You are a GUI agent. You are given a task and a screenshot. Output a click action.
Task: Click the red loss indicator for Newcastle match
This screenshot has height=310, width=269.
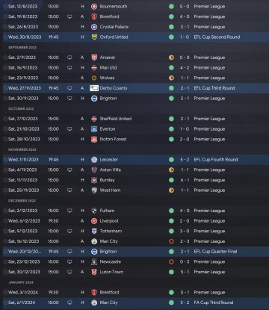pos(171,261)
